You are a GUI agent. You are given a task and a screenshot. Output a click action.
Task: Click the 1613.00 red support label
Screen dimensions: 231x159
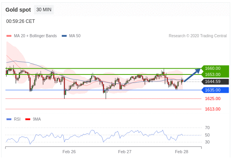tap(213, 109)
